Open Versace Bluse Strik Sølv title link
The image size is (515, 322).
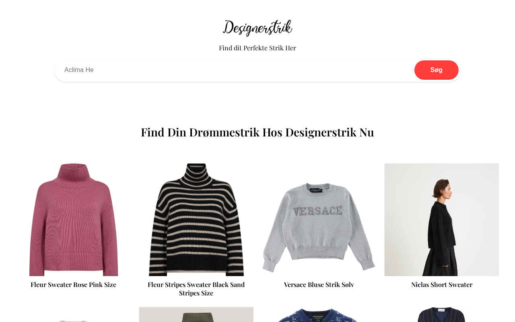[319, 285]
